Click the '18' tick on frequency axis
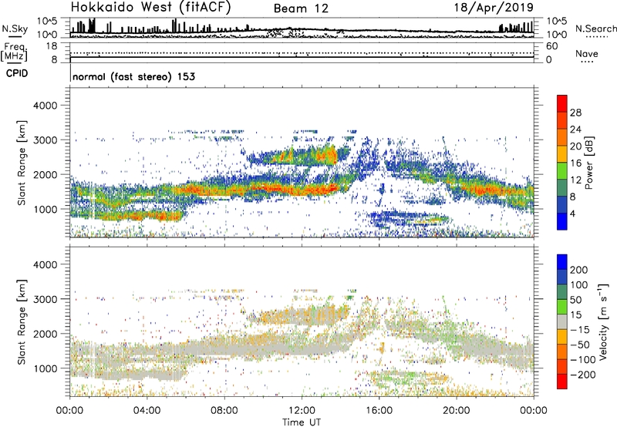The height and width of the screenshot is (427, 617). pos(52,46)
